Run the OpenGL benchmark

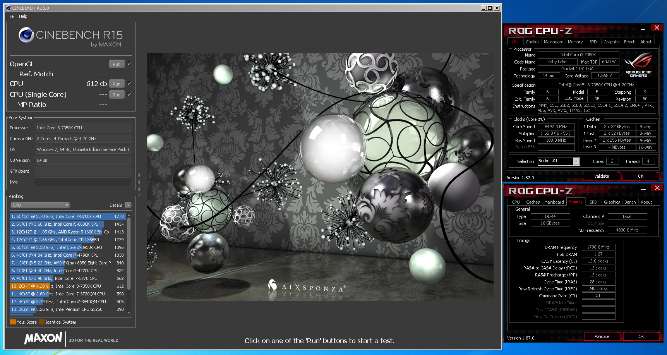coord(117,64)
